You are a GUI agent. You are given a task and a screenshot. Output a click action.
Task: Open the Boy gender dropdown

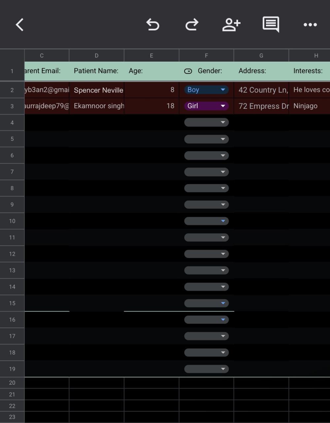tap(206, 90)
